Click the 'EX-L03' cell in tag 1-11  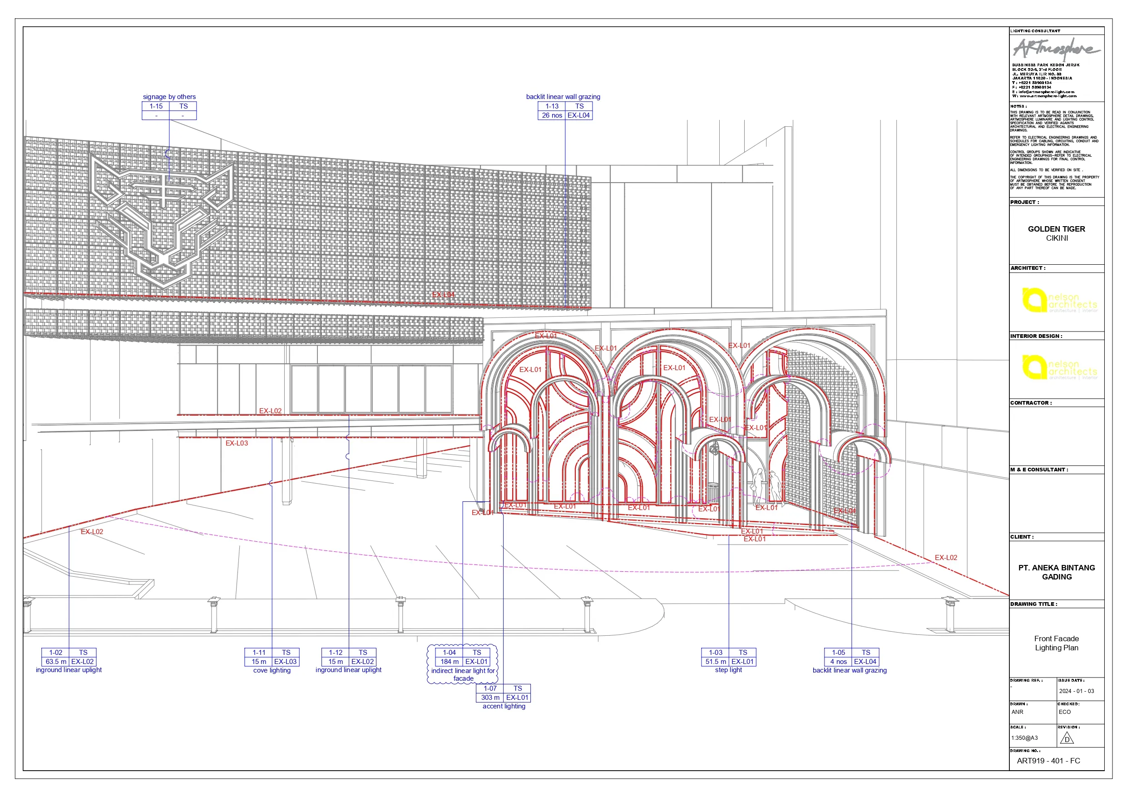coord(285,662)
